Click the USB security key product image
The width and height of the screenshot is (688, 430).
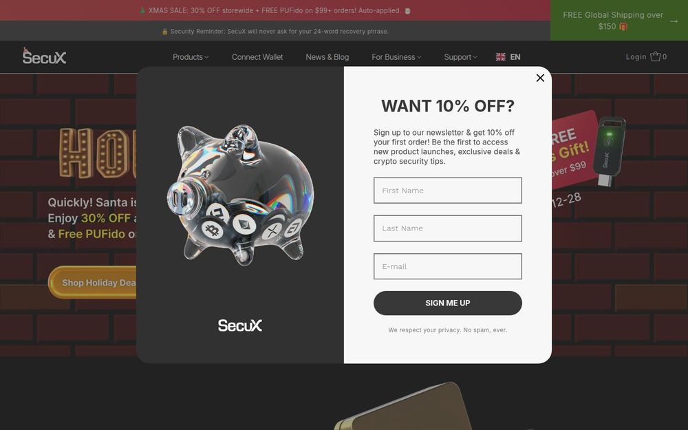click(x=610, y=151)
